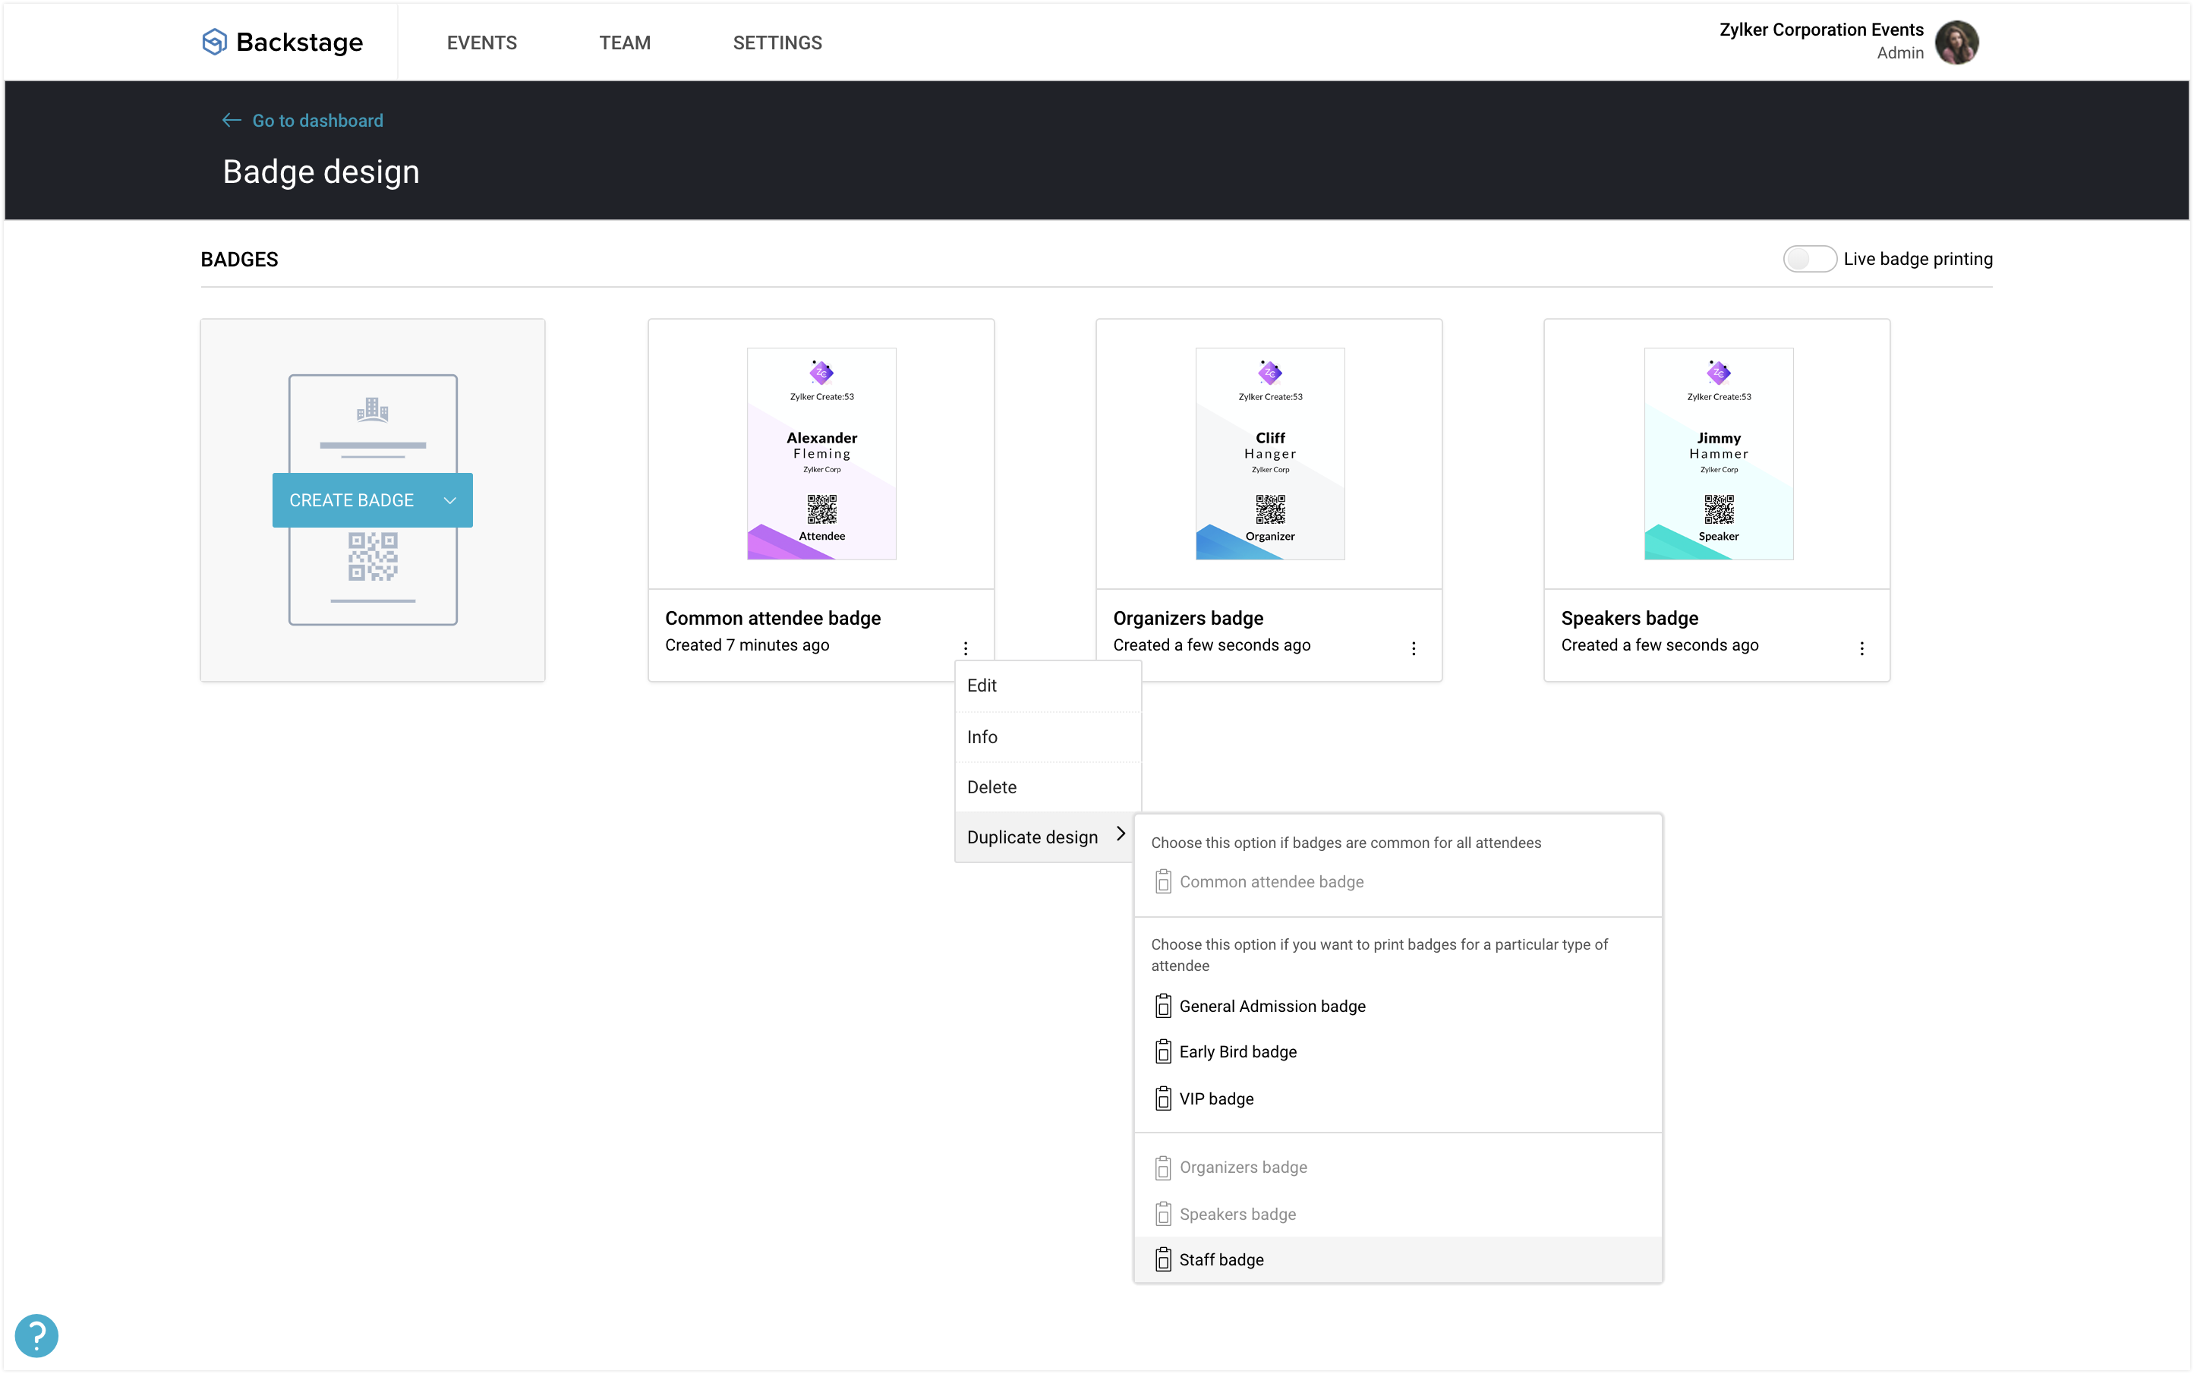
Task: Open Organizers badge three-dot menu
Action: tap(1414, 648)
